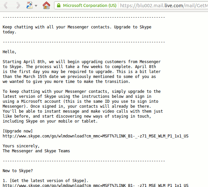Viewport: 208px width, 187px height.
Task: Click the dashed separator above 'New to Skype?'
Action: (x=84, y=161)
